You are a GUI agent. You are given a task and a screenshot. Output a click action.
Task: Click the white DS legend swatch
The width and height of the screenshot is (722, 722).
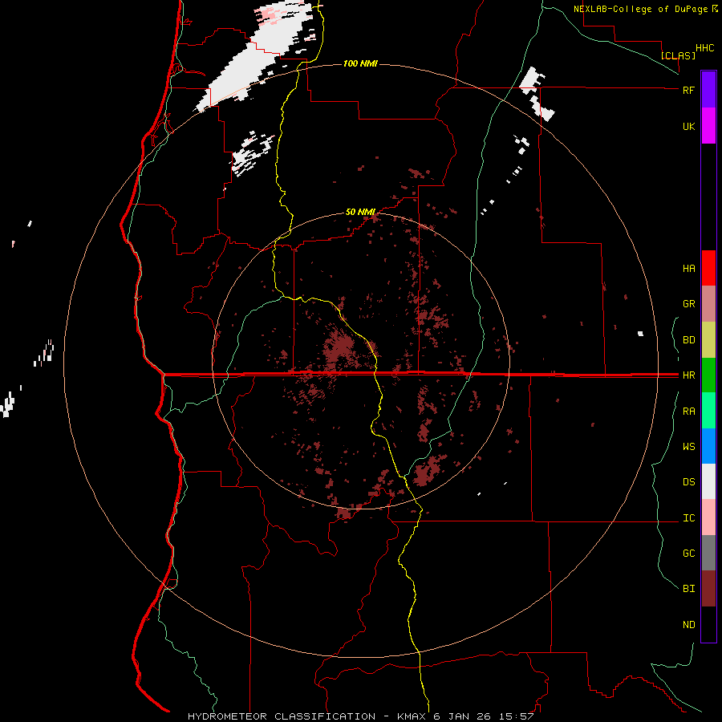coord(708,481)
